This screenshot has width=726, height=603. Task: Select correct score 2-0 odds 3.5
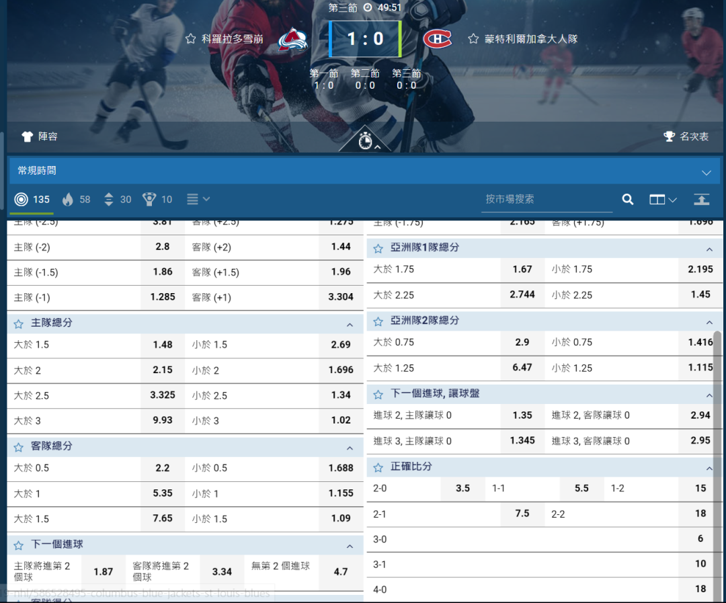tap(462, 489)
